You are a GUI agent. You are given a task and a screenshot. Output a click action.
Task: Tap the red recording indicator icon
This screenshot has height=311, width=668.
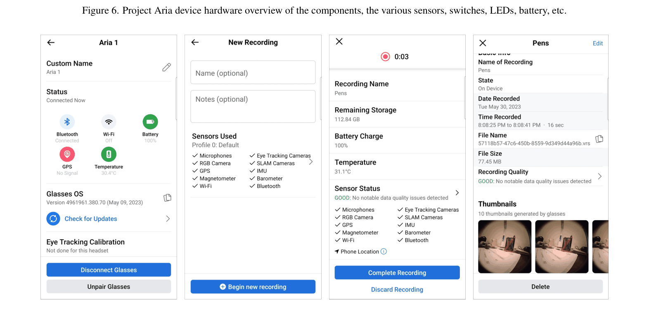[385, 57]
